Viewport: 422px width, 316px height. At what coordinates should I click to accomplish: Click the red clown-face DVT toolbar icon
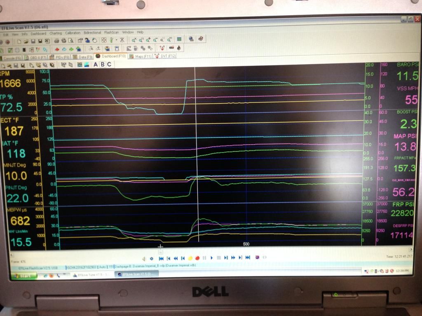(162, 49)
